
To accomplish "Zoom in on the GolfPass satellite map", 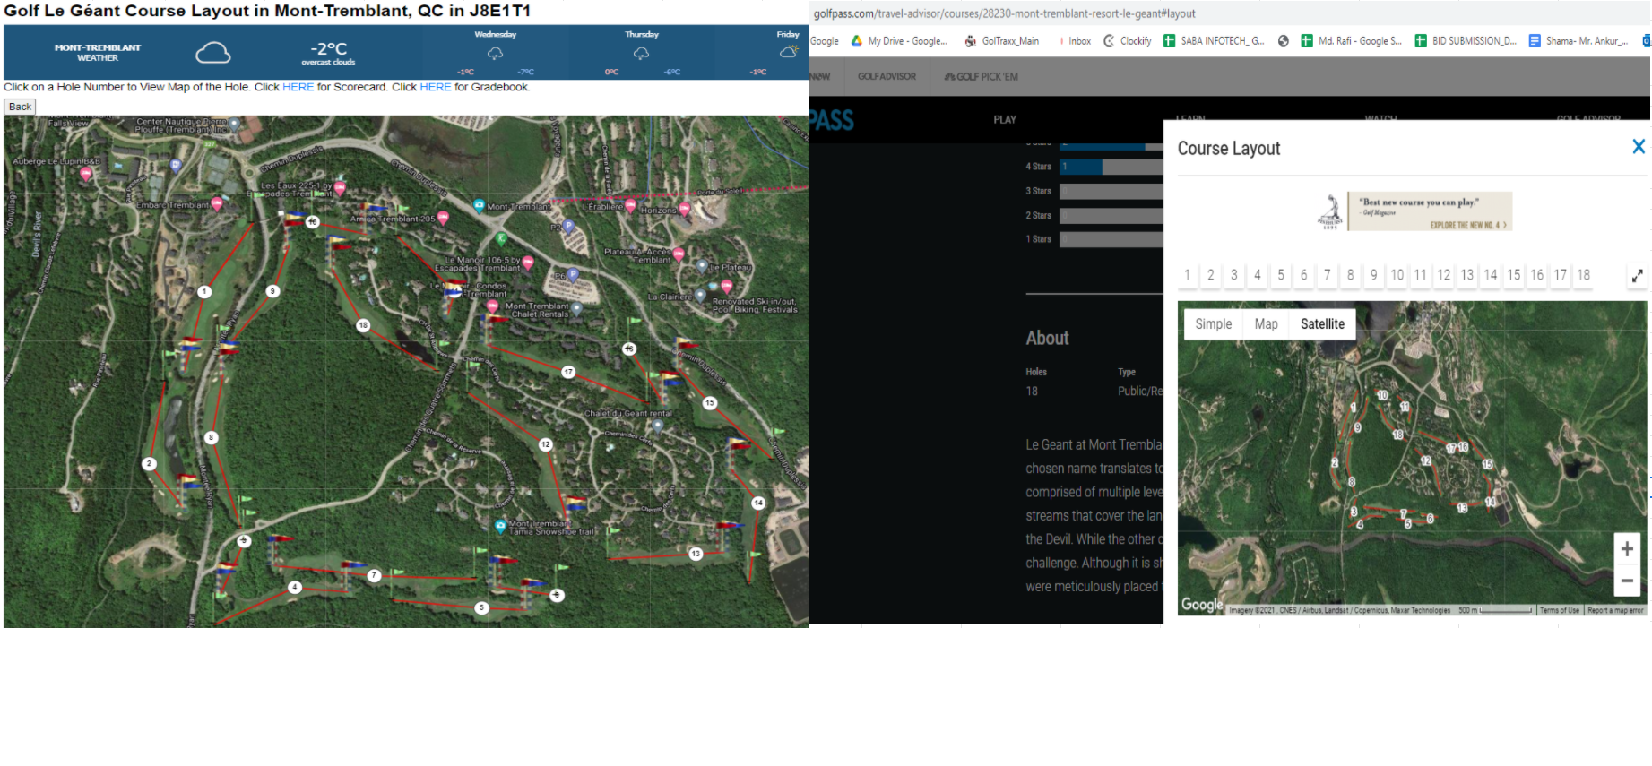I will 1627,548.
